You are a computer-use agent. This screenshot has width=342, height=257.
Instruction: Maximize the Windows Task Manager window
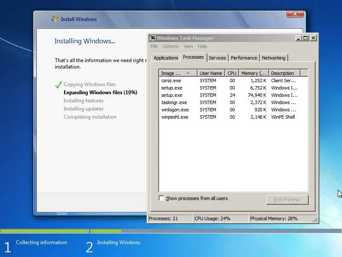tap(306, 38)
